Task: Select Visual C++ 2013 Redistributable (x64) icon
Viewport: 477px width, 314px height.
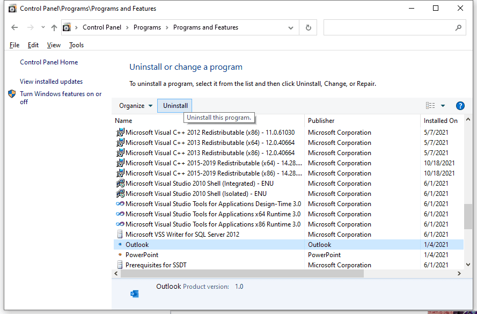Action: coord(120,142)
